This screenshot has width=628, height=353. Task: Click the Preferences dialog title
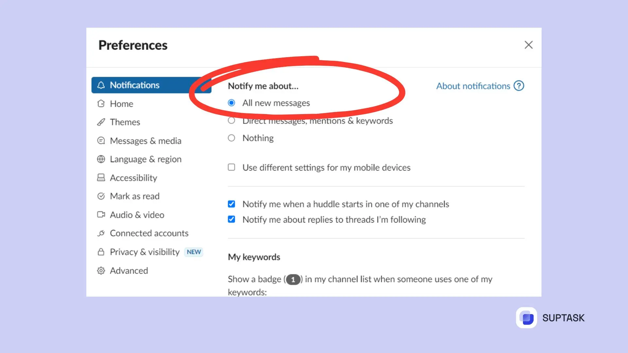pyautogui.click(x=133, y=45)
